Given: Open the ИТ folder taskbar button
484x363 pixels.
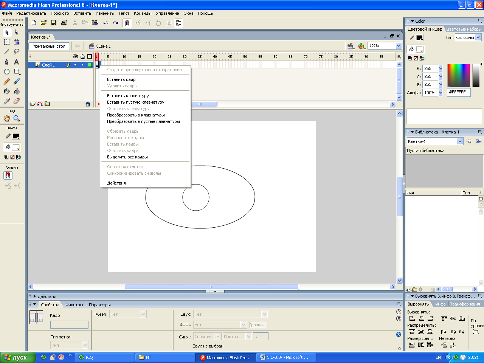Looking at the screenshot, I should tap(165, 357).
